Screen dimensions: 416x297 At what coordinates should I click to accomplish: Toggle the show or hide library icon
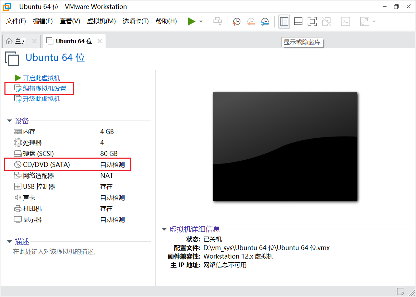point(284,22)
